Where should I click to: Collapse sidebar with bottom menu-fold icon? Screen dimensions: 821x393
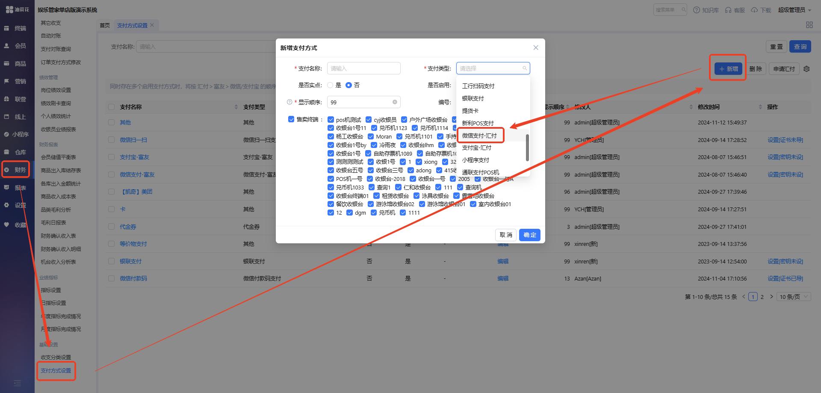17,383
